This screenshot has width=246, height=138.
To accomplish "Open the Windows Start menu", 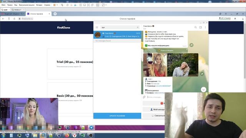I will (x=3, y=135).
